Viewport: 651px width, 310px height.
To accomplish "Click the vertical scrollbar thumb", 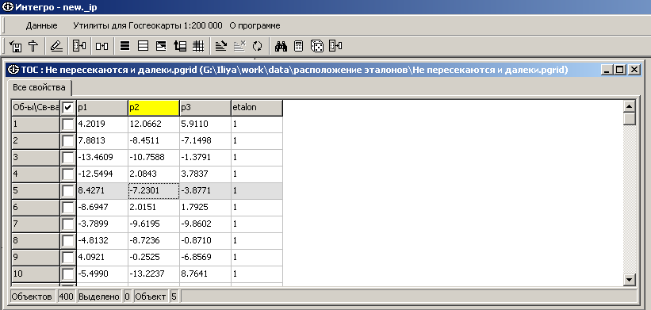I will pos(630,119).
